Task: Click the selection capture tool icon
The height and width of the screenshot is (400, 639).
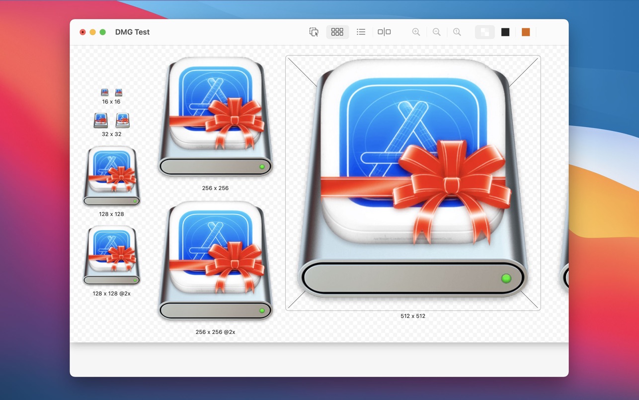Action: [314, 32]
